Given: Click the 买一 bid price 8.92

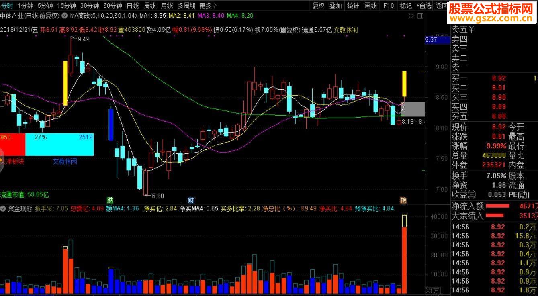Looking at the screenshot, I should 499,78.
